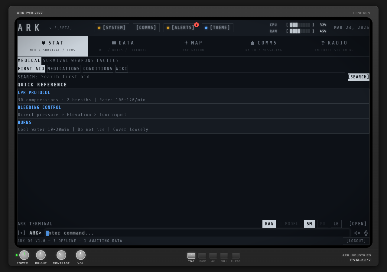Switch model size to MD
The width and height of the screenshot is (387, 272).
pyautogui.click(x=323, y=224)
